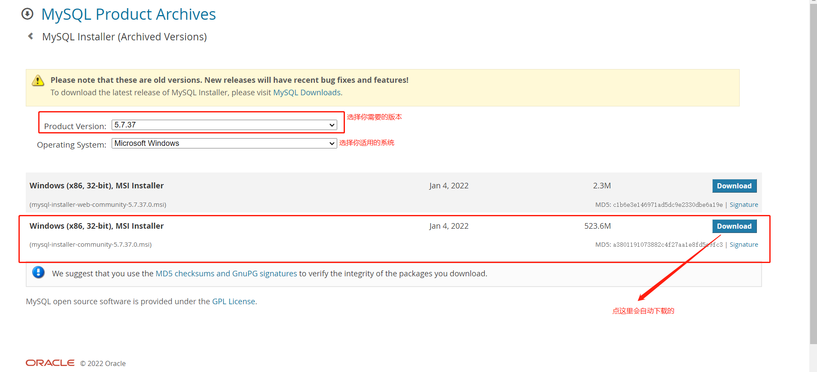This screenshot has height=372, width=817.
Task: Click the Product Version label
Action: click(75, 127)
